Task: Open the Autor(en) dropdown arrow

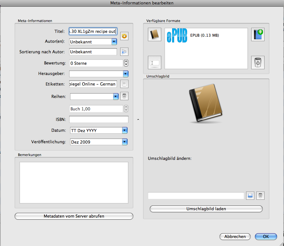Action: click(x=114, y=42)
